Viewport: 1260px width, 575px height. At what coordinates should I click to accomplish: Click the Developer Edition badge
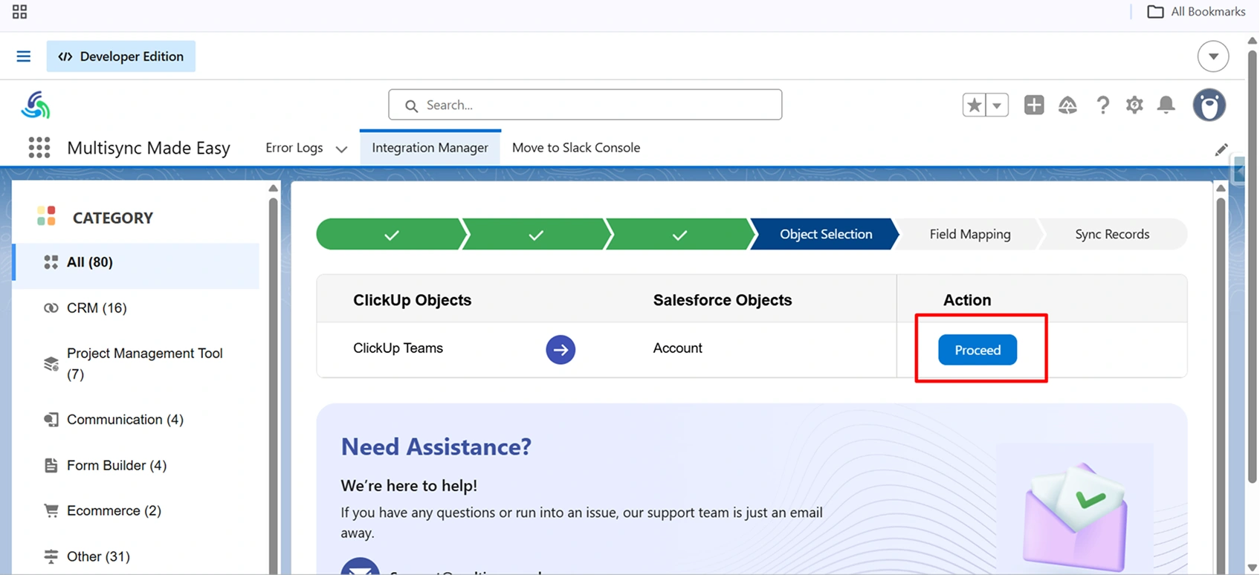(121, 56)
